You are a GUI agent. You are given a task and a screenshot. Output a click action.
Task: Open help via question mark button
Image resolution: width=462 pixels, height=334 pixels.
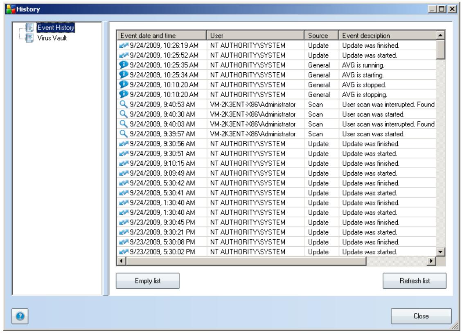(x=20, y=316)
